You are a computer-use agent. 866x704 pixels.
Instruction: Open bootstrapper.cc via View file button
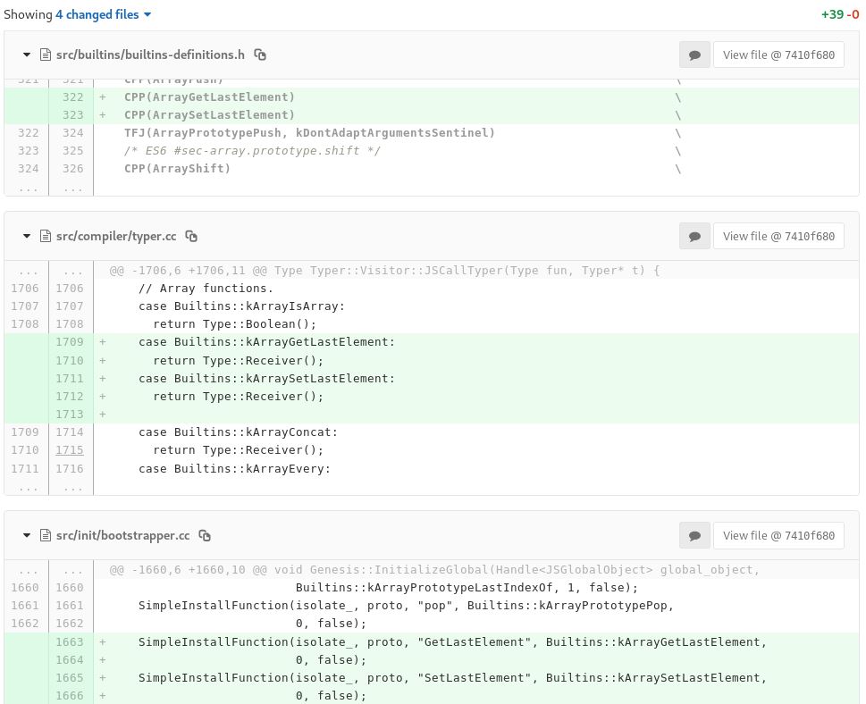point(778,535)
